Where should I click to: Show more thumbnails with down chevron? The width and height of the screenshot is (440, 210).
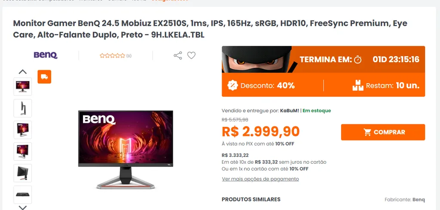click(23, 207)
